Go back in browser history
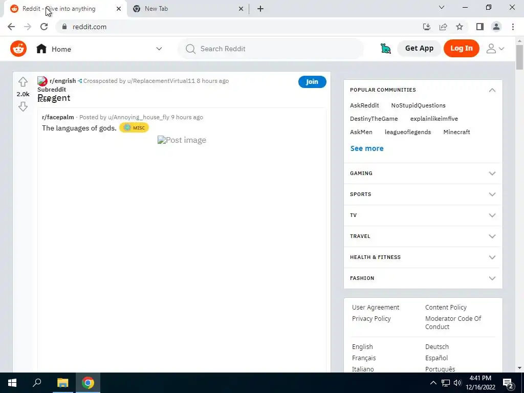This screenshot has width=524, height=393. [x=11, y=27]
